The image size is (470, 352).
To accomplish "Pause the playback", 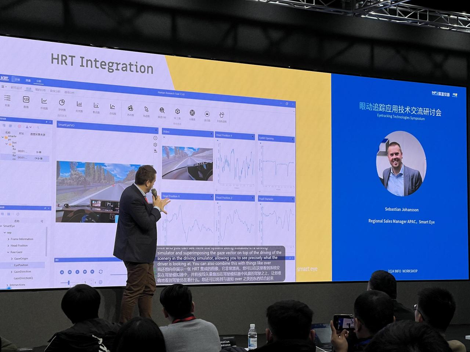I will pos(77,272).
